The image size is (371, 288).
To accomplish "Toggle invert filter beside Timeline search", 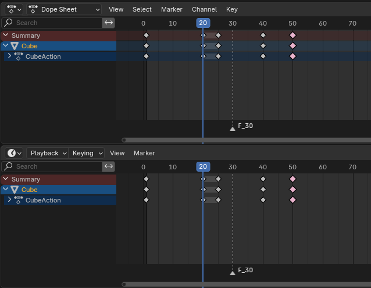I will coord(109,166).
